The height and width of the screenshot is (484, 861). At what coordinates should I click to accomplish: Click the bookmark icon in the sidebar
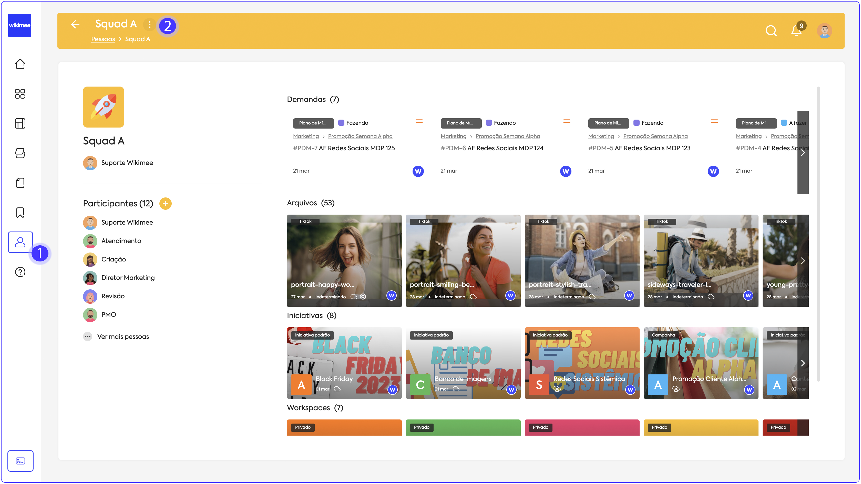(20, 213)
